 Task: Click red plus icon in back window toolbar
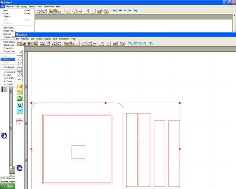coord(93,11)
